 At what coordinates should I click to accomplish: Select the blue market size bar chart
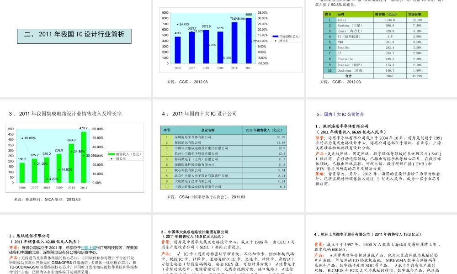(x=231, y=40)
